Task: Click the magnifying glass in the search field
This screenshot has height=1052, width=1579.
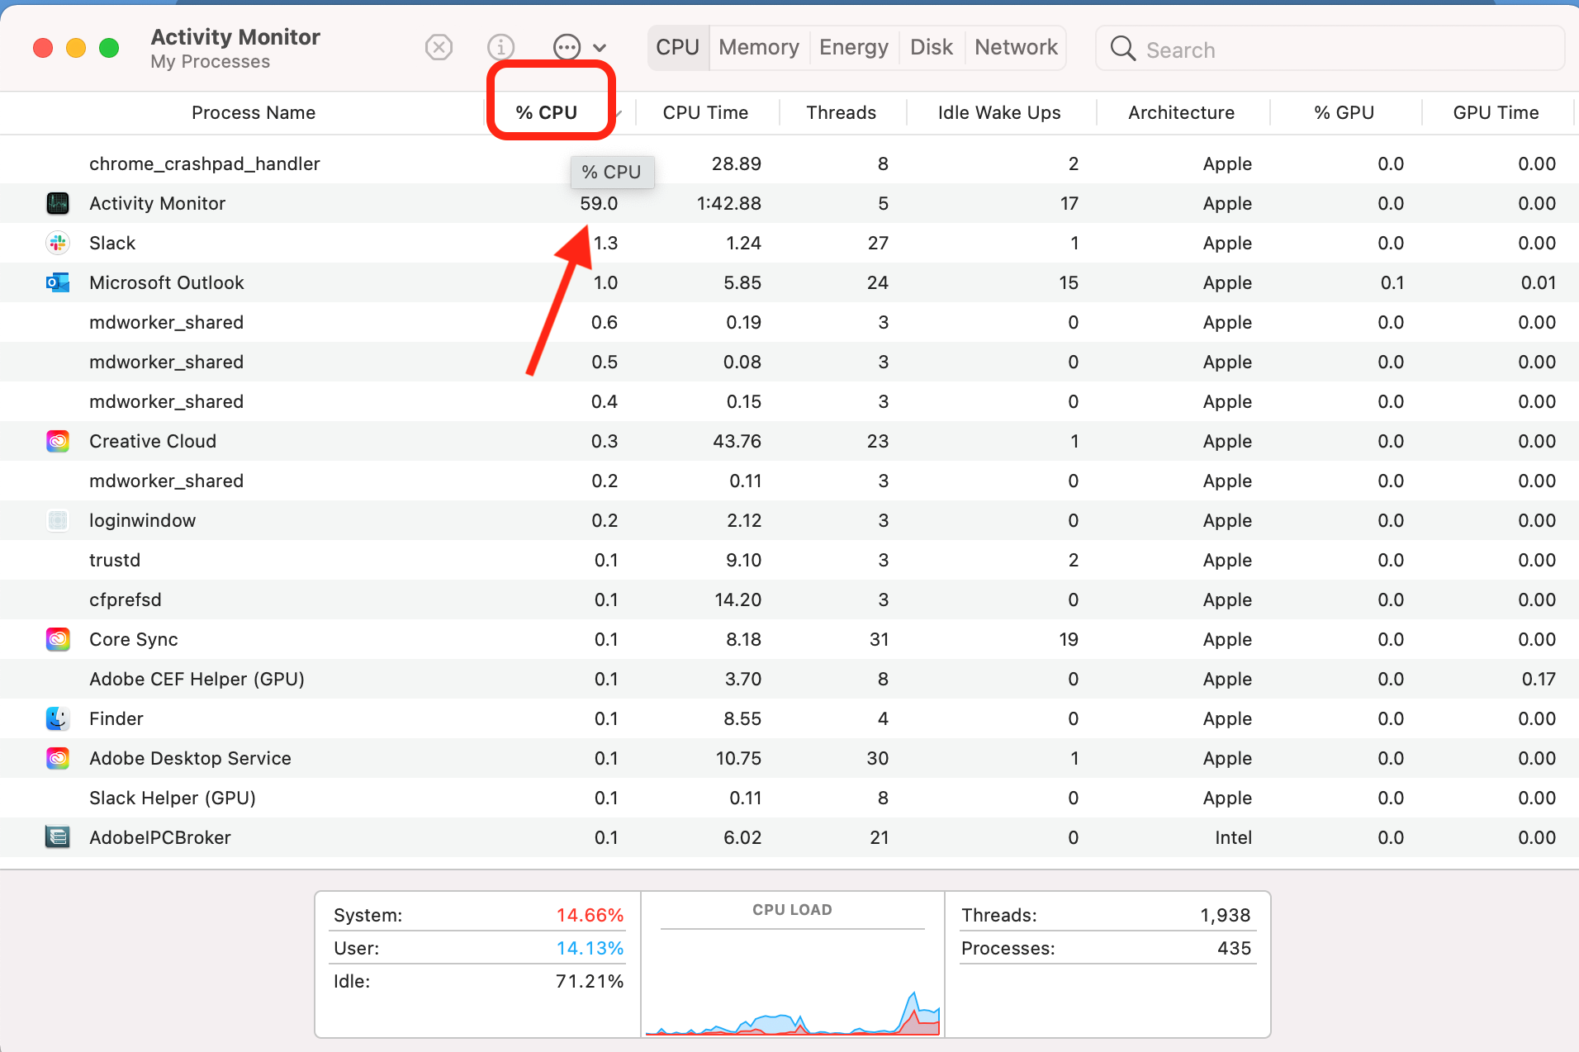Action: point(1121,49)
